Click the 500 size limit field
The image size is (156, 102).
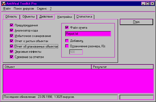pos(76,52)
